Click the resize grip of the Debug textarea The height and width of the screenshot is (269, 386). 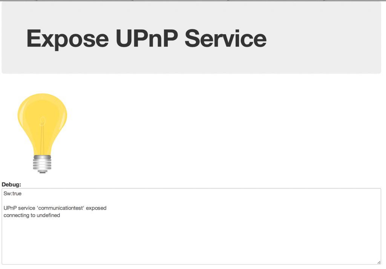(x=378, y=262)
